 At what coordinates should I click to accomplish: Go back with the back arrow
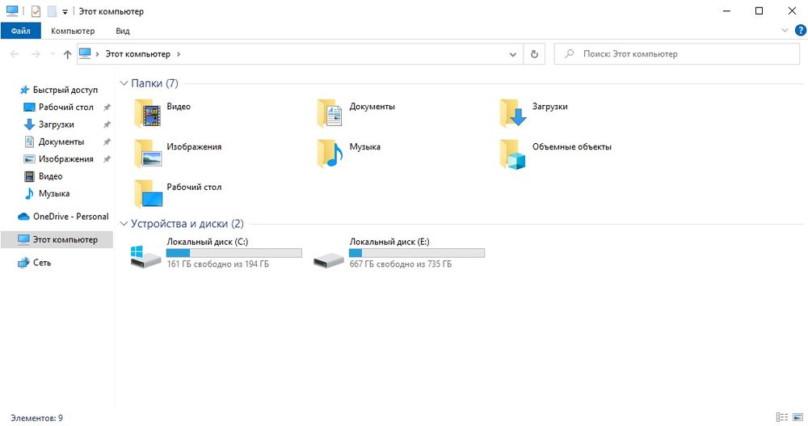click(x=15, y=54)
